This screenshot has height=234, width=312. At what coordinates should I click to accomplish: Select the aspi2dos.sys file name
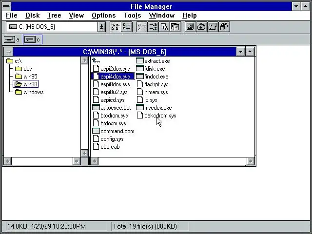point(115,69)
